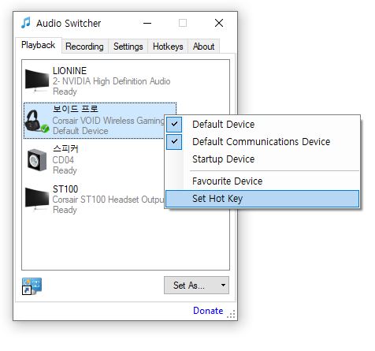Click the Audio Switcher music note icon
The width and height of the screenshot is (375, 351).
(x=26, y=23)
